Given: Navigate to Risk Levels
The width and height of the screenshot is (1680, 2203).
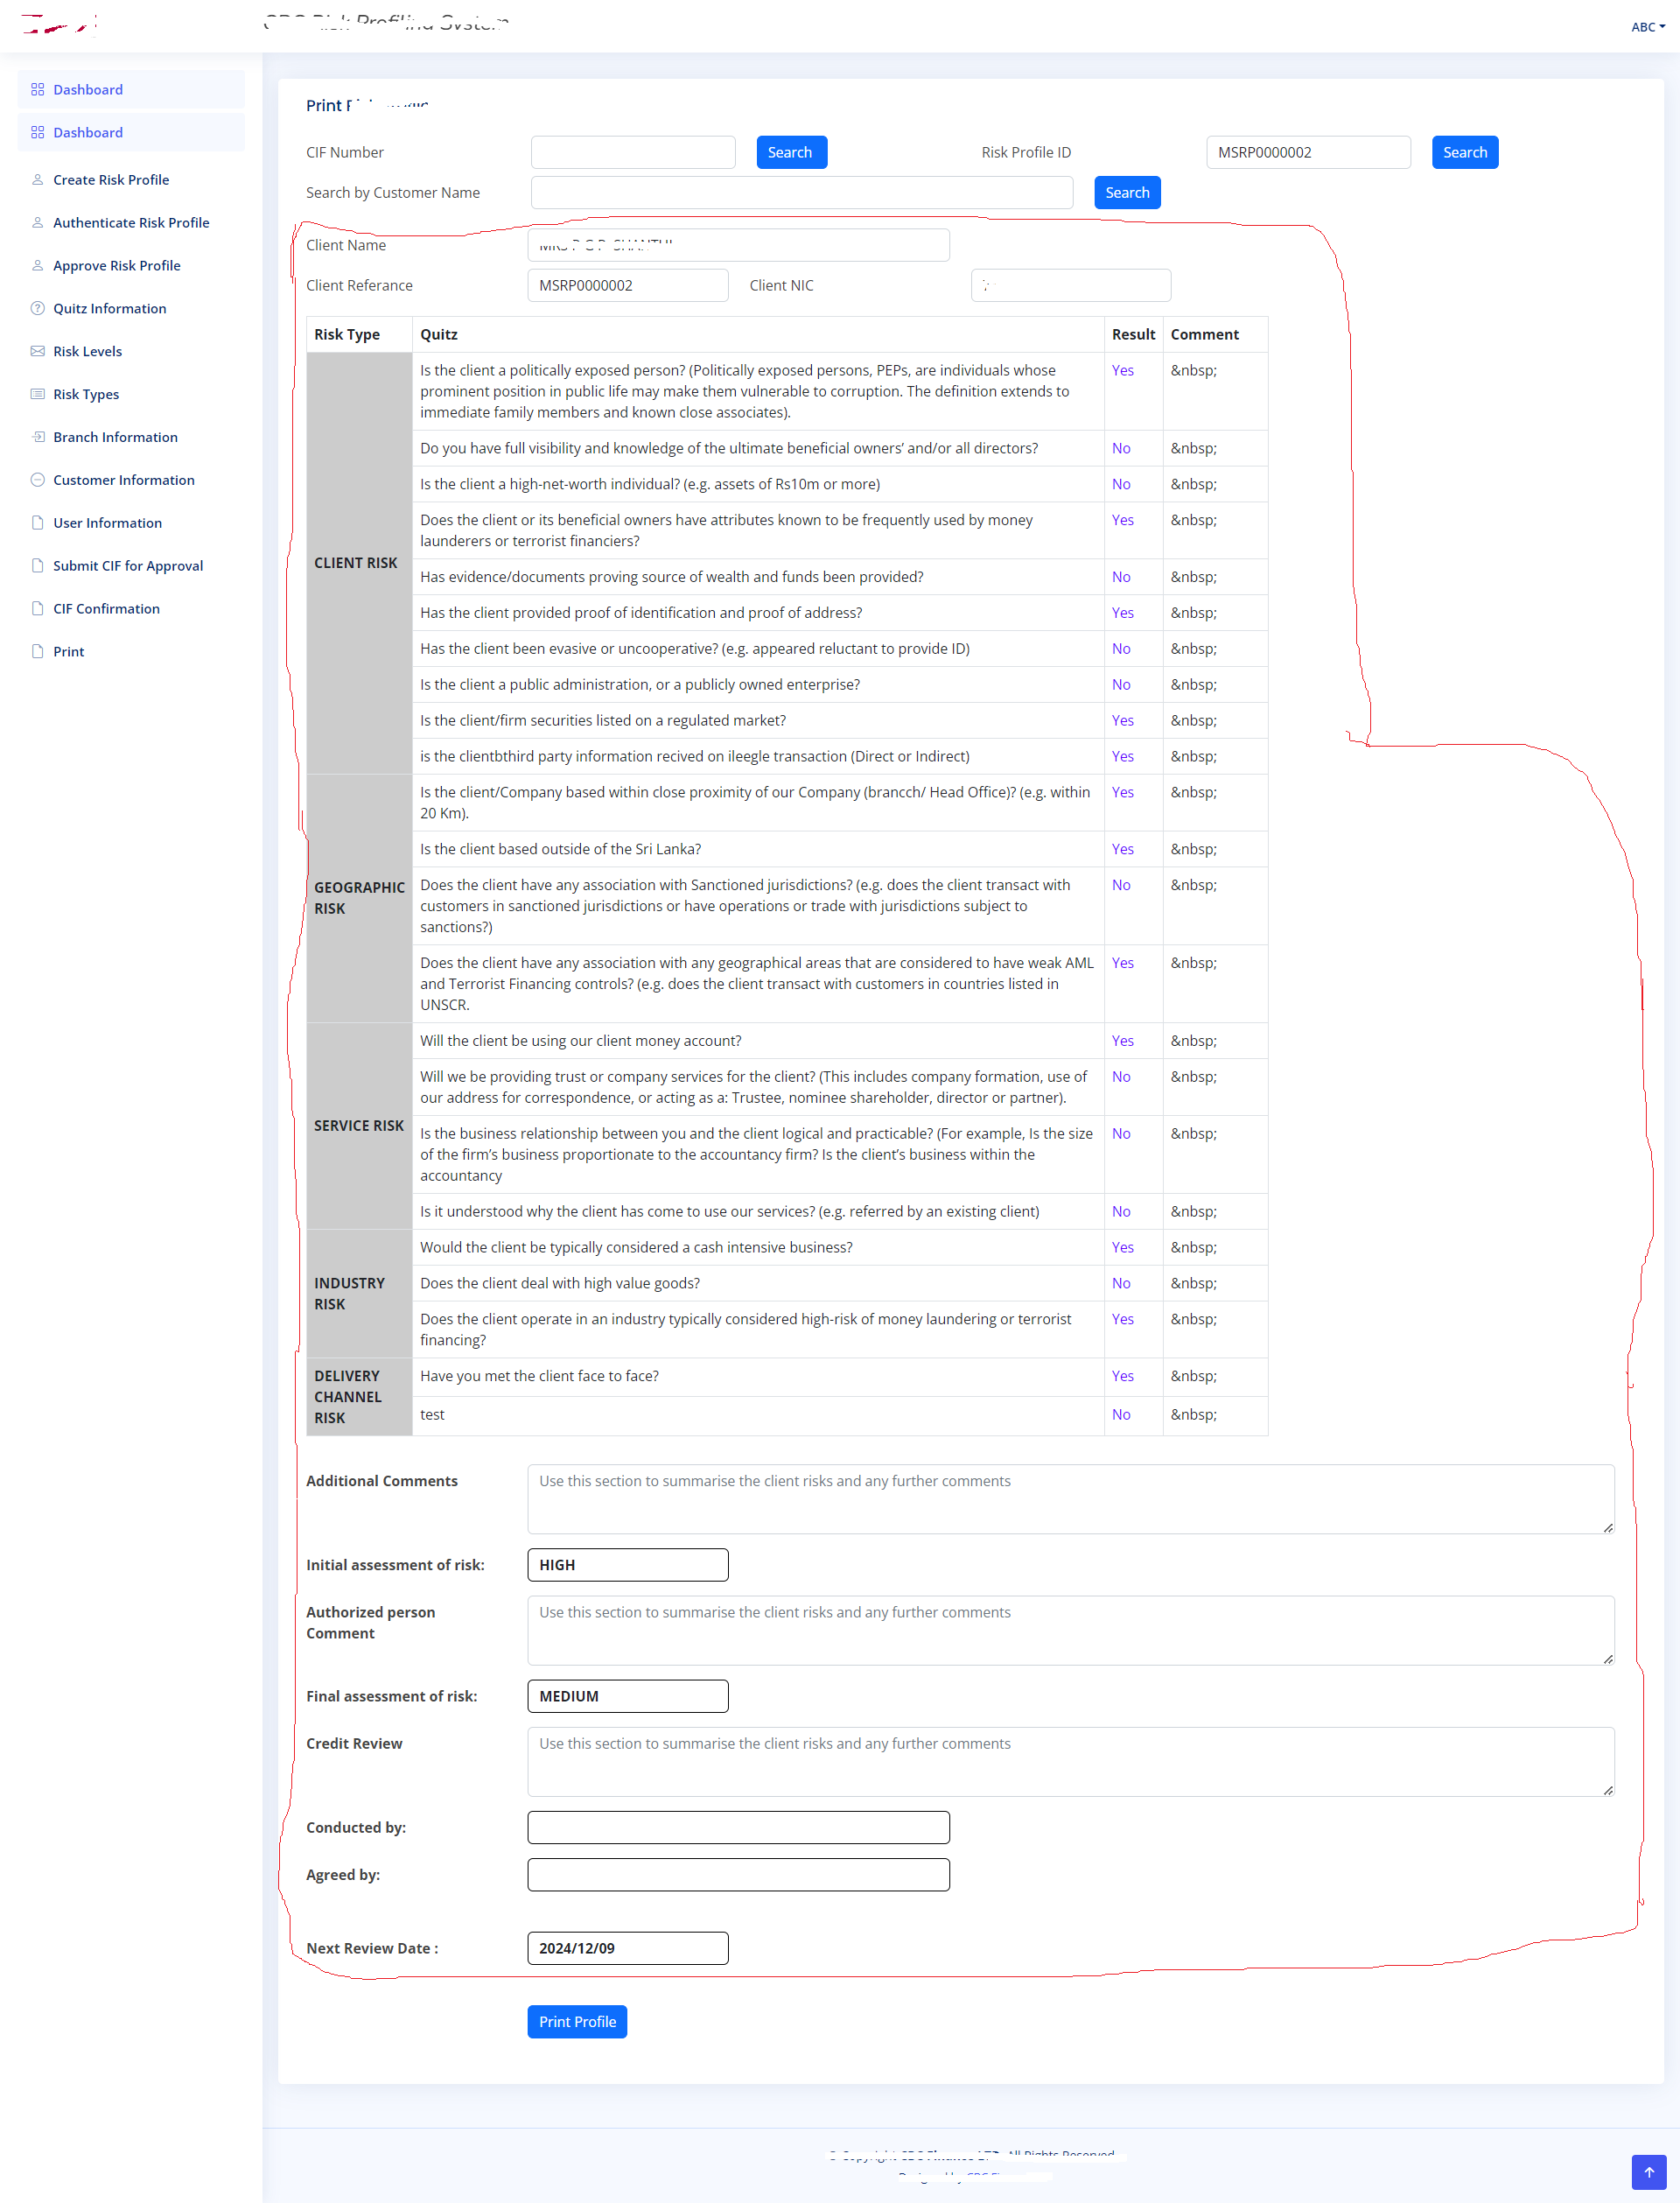Looking at the screenshot, I should [131, 351].
